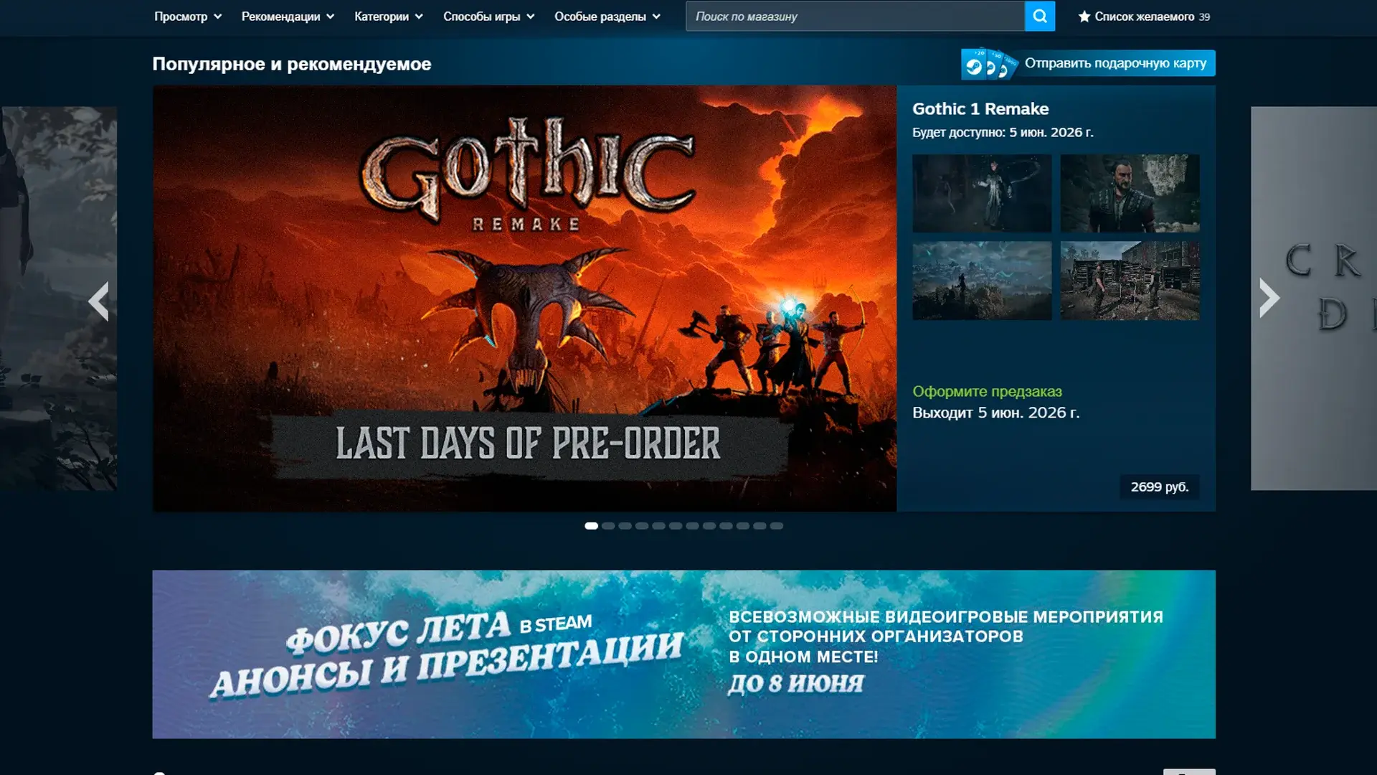
Task: Select the seventh carousel page dot
Action: [692, 526]
